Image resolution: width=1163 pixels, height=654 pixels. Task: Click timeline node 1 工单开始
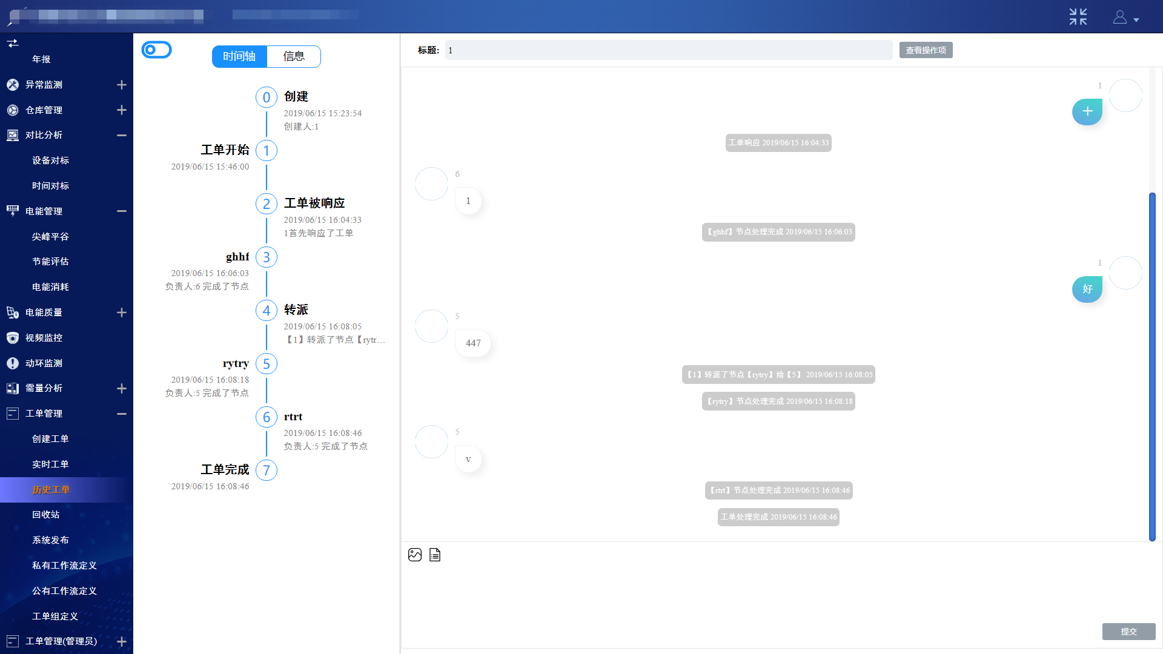click(267, 151)
